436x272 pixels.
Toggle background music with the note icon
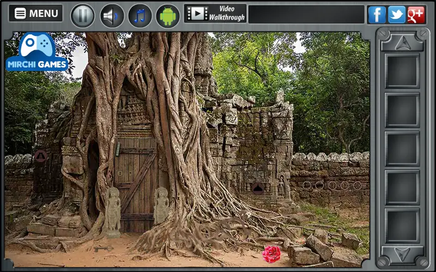[x=140, y=16]
